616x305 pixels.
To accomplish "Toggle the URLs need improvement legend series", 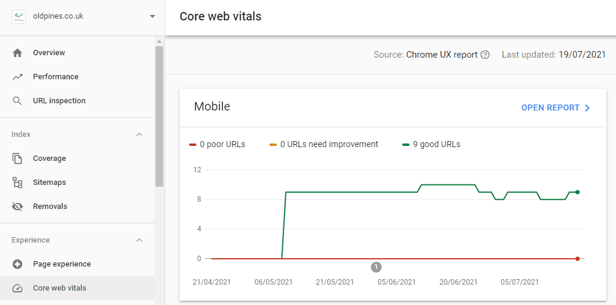I will (x=324, y=144).
